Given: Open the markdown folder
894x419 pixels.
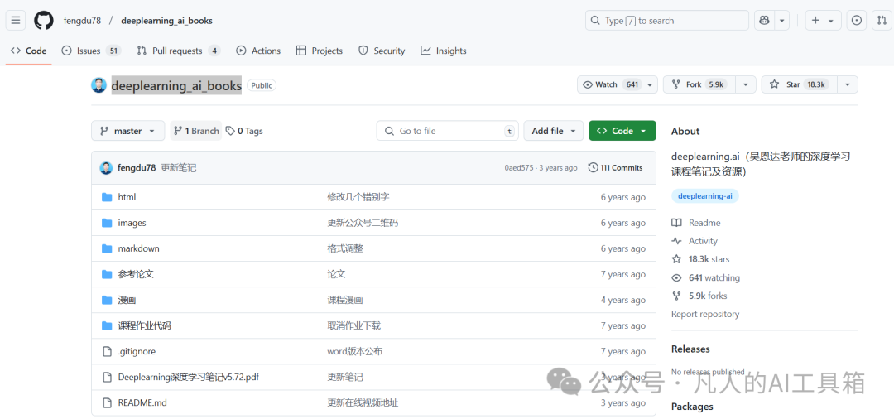Looking at the screenshot, I should pyautogui.click(x=138, y=248).
